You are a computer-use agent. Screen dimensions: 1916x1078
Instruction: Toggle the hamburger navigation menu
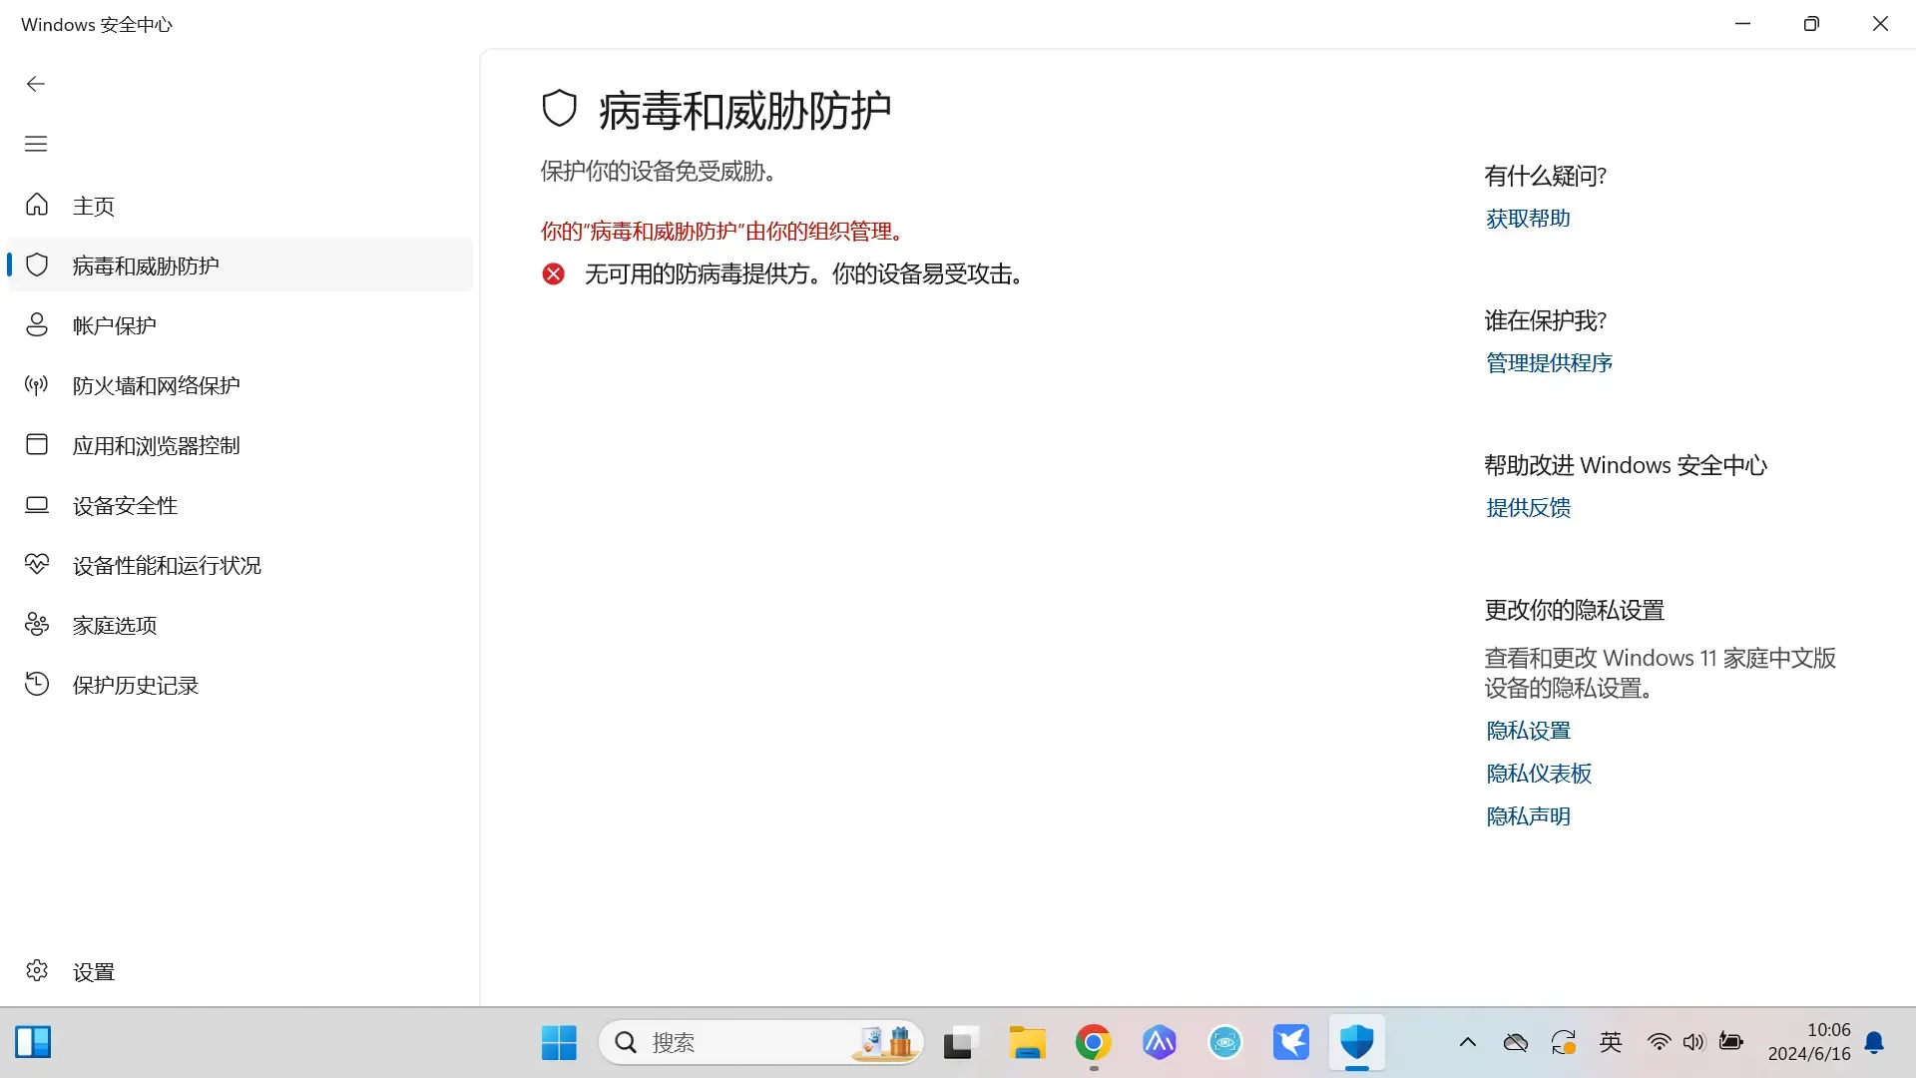(x=36, y=144)
